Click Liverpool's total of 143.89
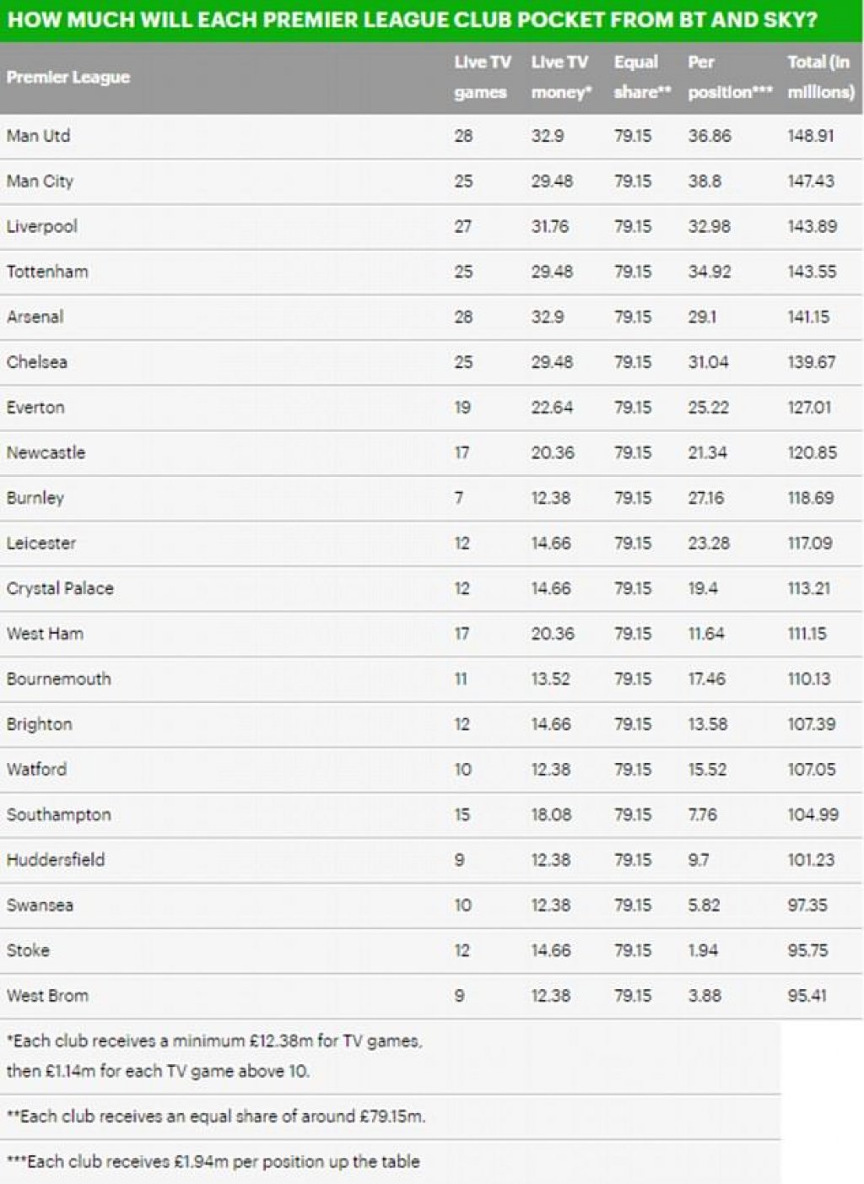Image resolution: width=864 pixels, height=1184 pixels. coord(812,226)
